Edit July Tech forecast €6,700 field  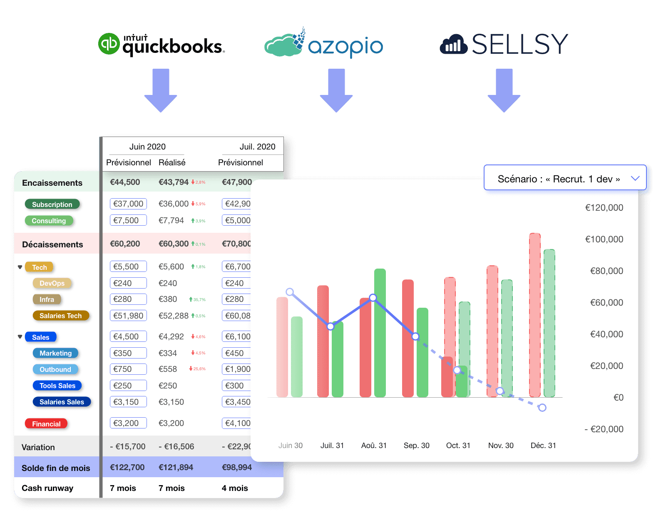pyautogui.click(x=236, y=266)
